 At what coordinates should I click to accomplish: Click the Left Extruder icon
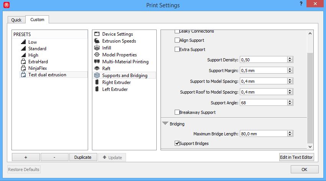(x=97, y=89)
